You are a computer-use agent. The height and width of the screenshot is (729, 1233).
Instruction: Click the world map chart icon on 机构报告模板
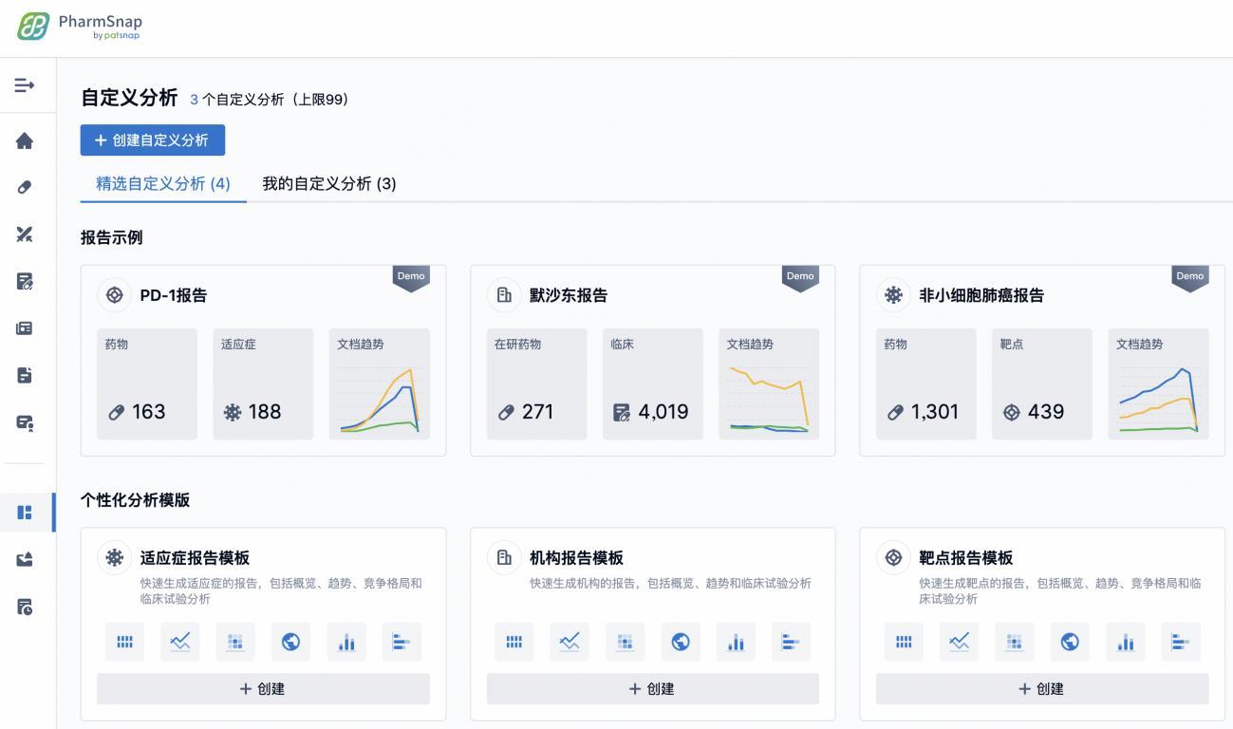[680, 642]
